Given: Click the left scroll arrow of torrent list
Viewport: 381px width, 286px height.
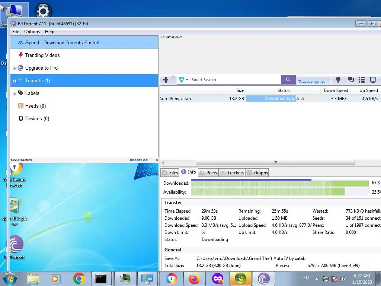Looking at the screenshot, I should pyautogui.click(x=163, y=162).
